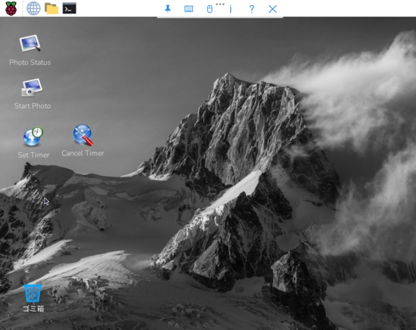Select the Set Timer clock icon

tap(33, 136)
